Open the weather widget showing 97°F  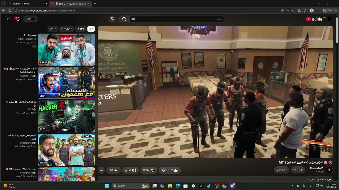[9, 186]
